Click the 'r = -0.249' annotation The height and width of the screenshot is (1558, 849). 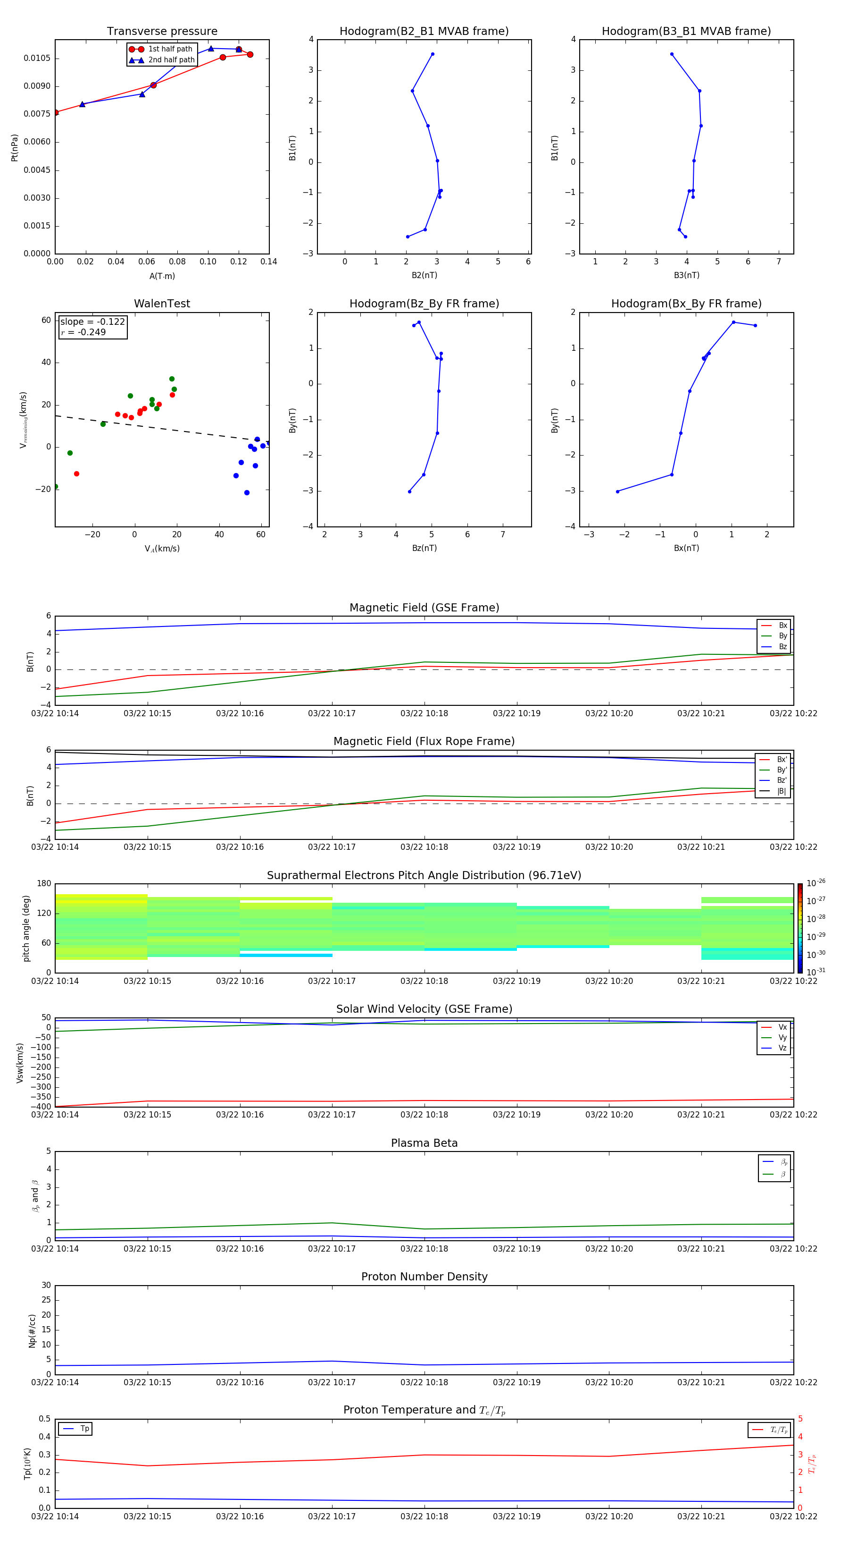[83, 332]
